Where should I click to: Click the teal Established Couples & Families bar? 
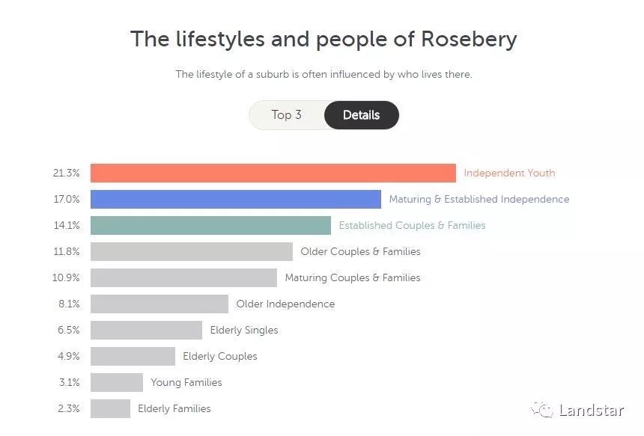click(210, 225)
